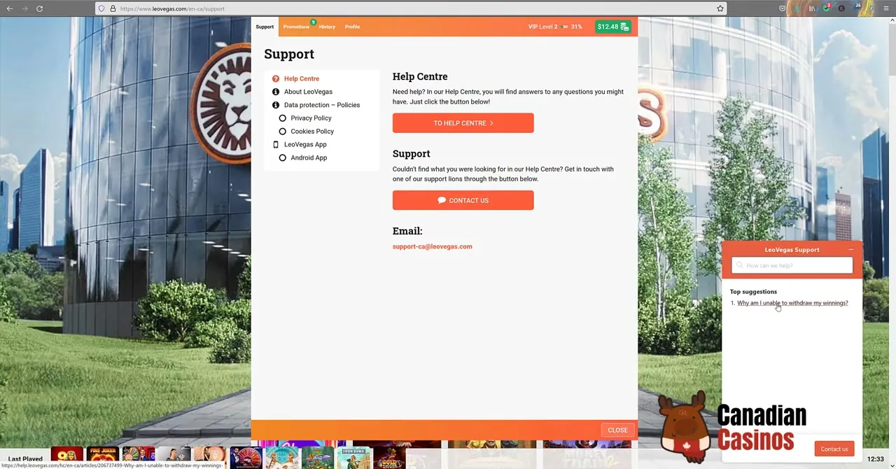Open the support-ca@leovegas.com email link

coord(432,246)
